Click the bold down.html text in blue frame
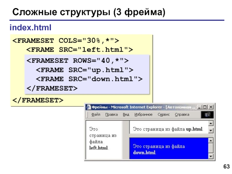This screenshot has width=232, height=174. [x=144, y=152]
